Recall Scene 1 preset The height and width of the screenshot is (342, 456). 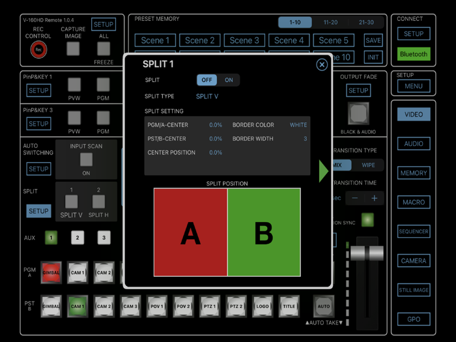click(155, 40)
